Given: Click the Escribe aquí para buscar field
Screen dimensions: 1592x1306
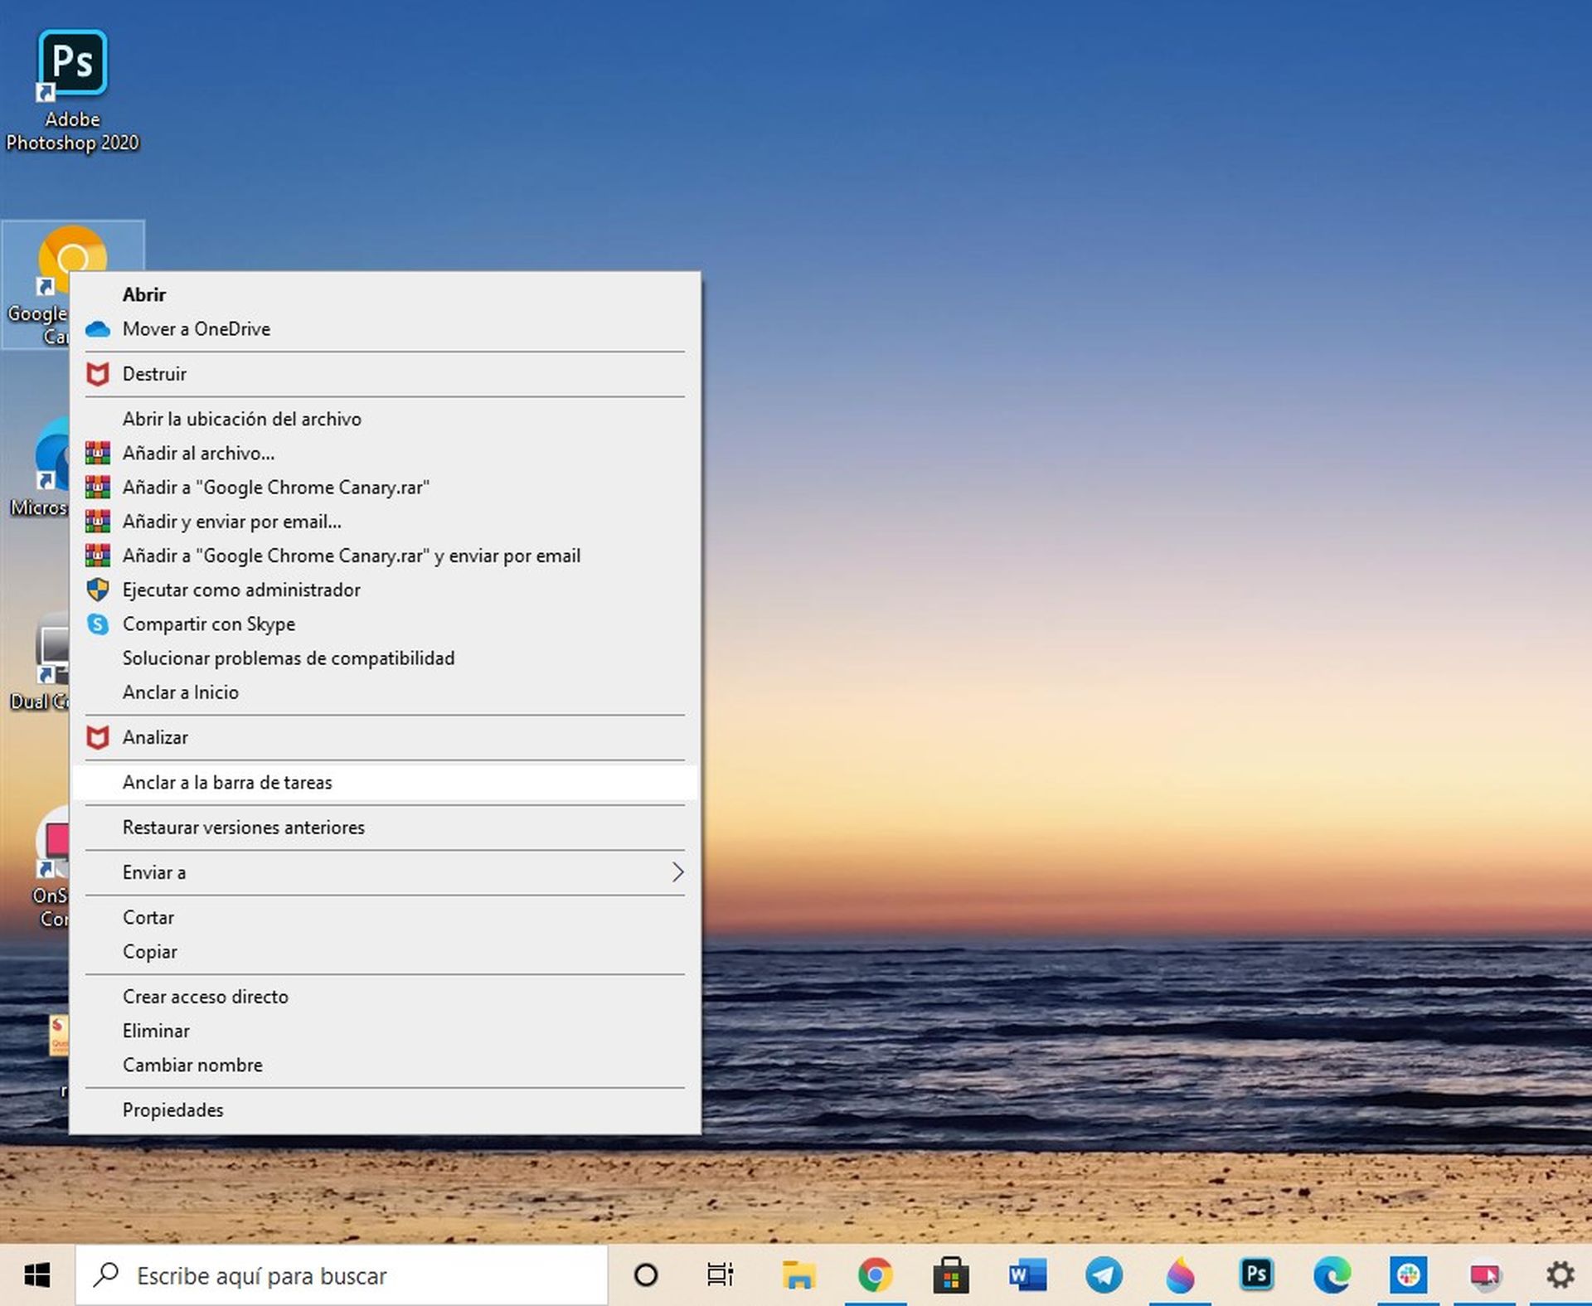Looking at the screenshot, I should click(332, 1275).
